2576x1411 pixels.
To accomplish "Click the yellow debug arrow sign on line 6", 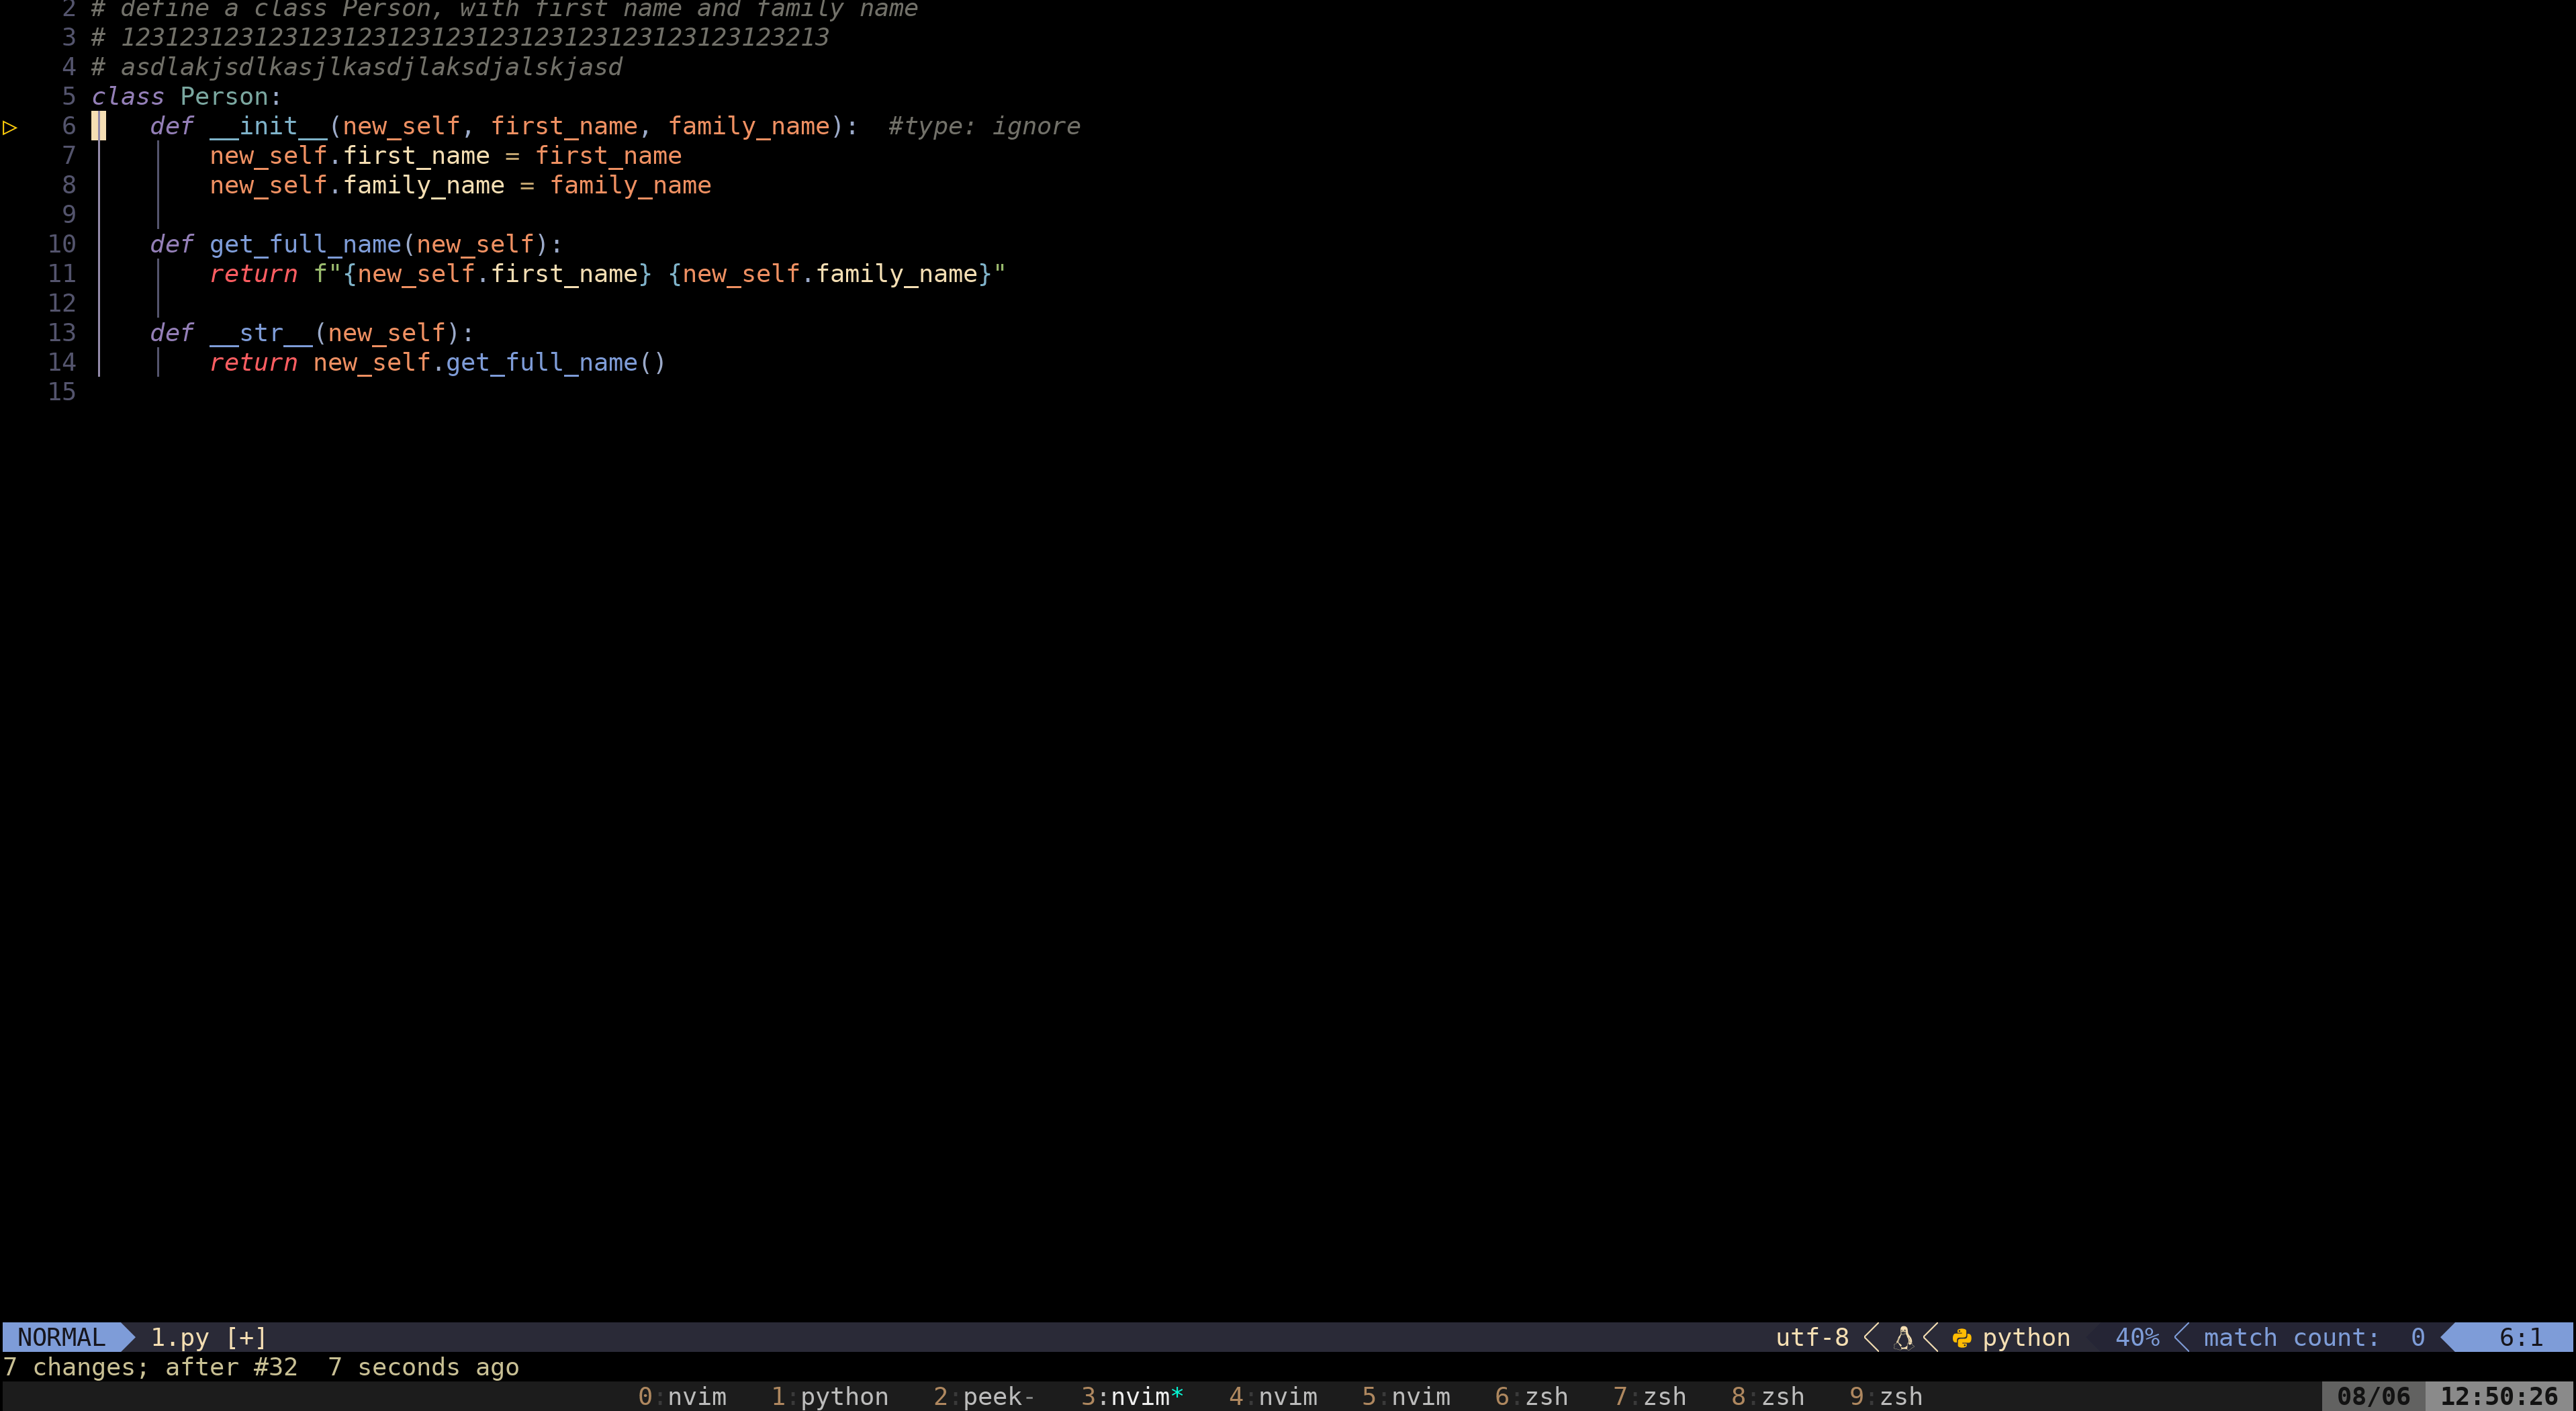I will click(x=10, y=127).
